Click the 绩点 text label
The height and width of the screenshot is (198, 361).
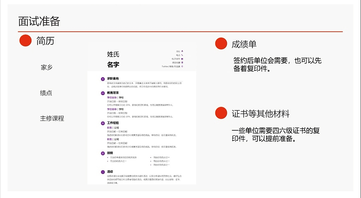pyautogui.click(x=46, y=93)
